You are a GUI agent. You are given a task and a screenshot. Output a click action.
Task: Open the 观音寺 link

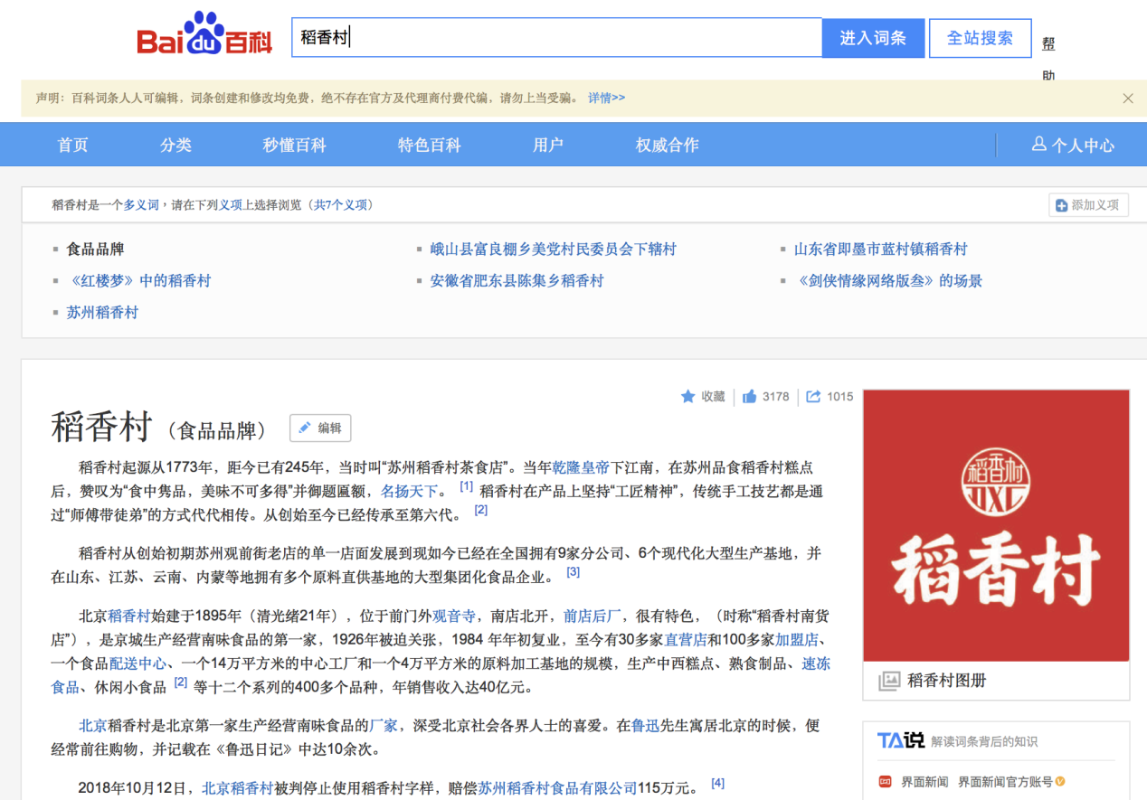click(454, 616)
